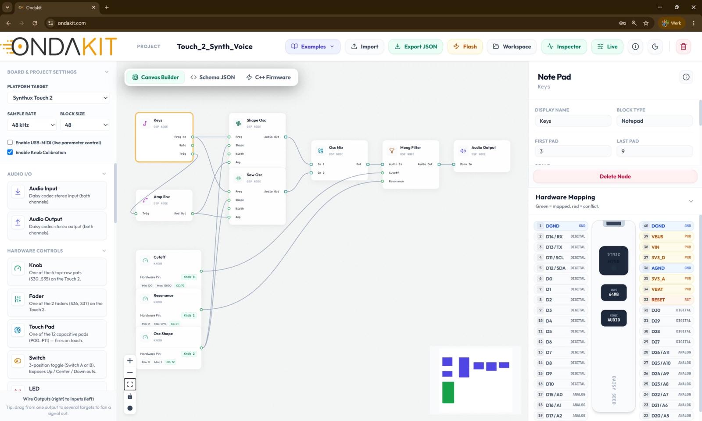
Task: Click the Knob gauge icon in sidebar
Action: click(x=18, y=268)
